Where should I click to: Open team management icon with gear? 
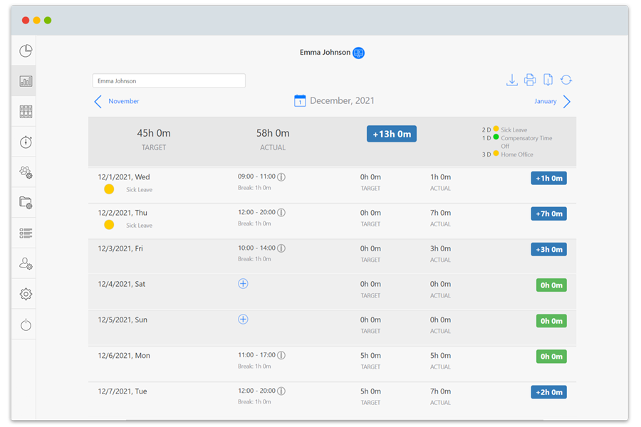pos(26,172)
